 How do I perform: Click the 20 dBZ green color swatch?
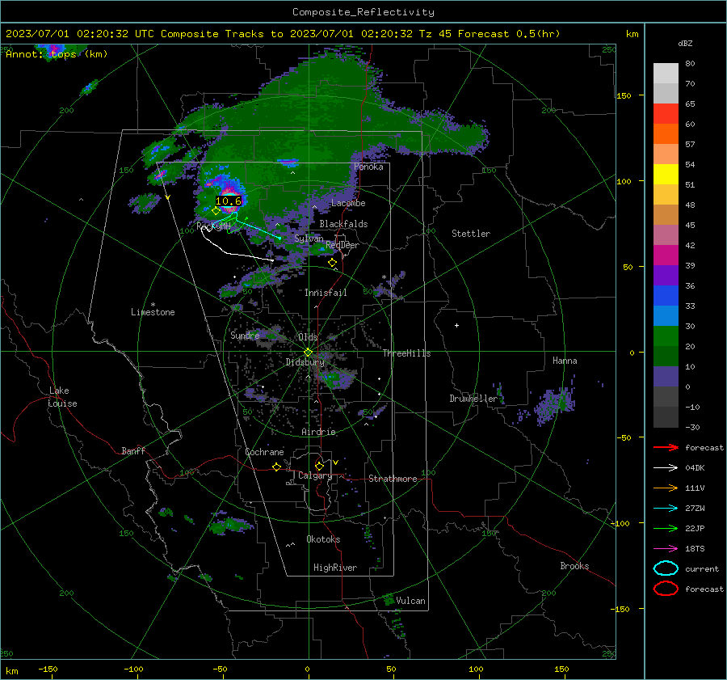(666, 336)
